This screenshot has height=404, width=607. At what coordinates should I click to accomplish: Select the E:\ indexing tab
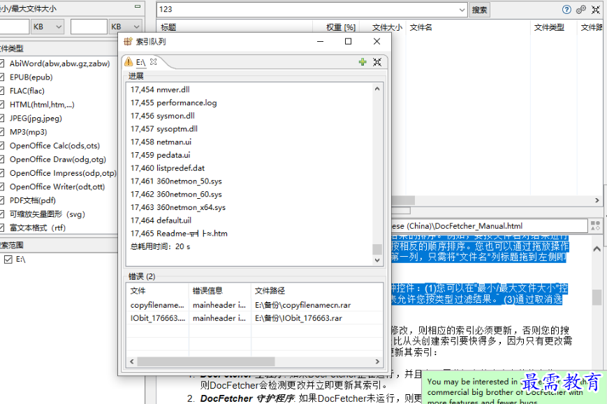pos(140,62)
